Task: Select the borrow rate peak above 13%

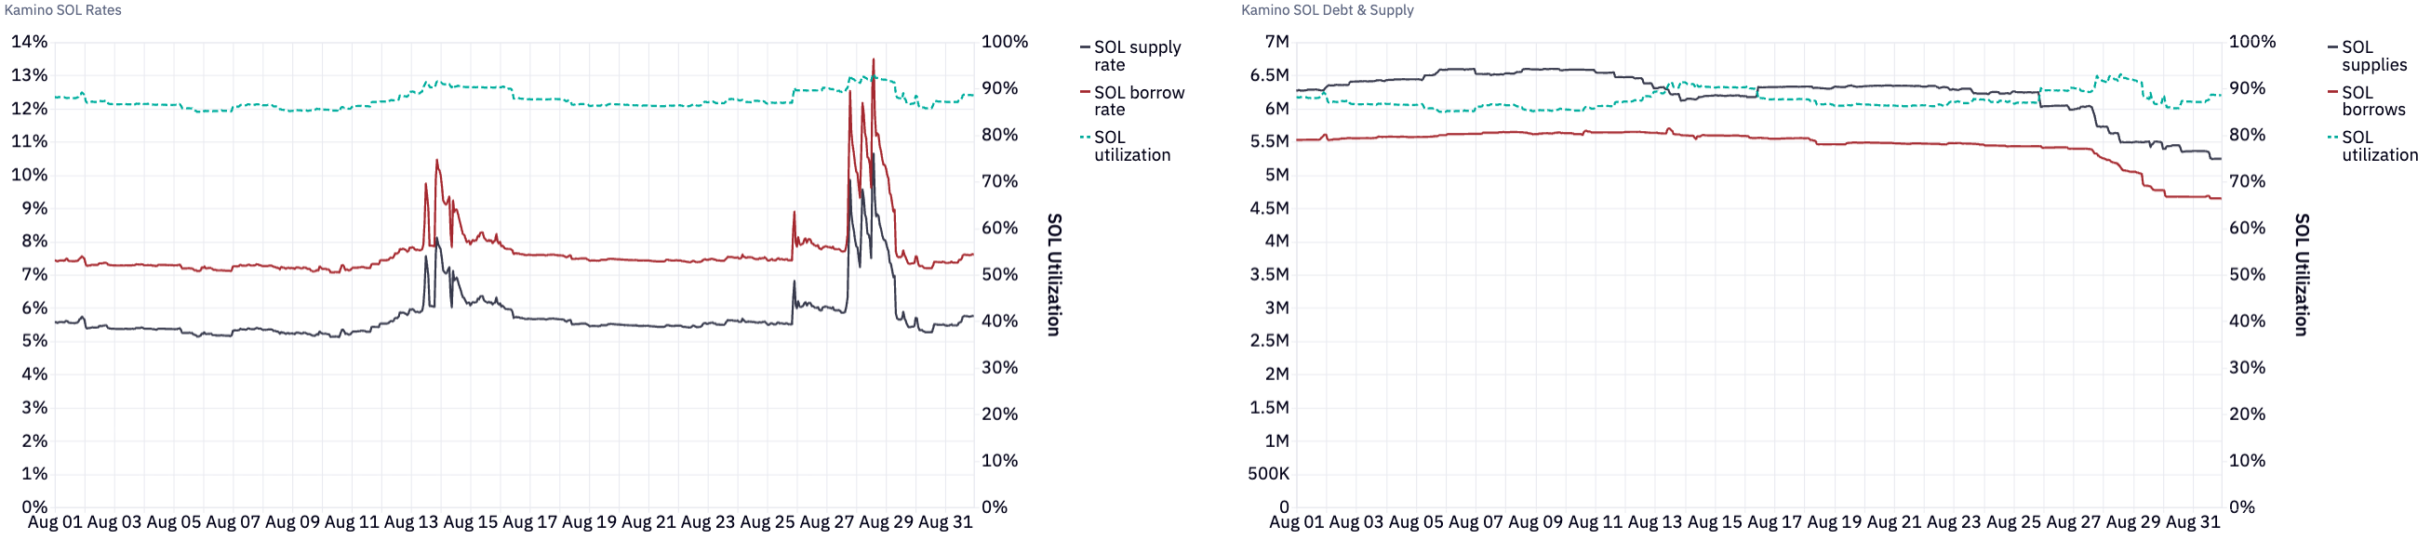Action: [873, 60]
